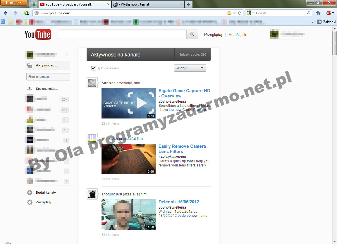Click the YouTube search input field
This screenshot has width=337, height=244.
click(x=122, y=35)
